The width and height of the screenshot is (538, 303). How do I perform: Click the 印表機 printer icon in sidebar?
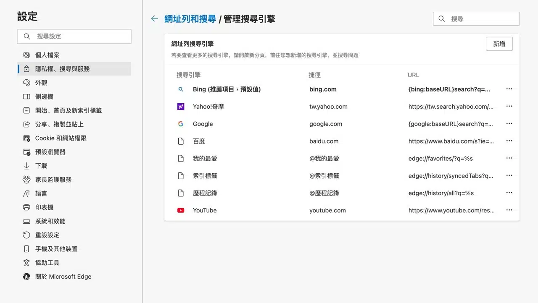click(x=26, y=207)
